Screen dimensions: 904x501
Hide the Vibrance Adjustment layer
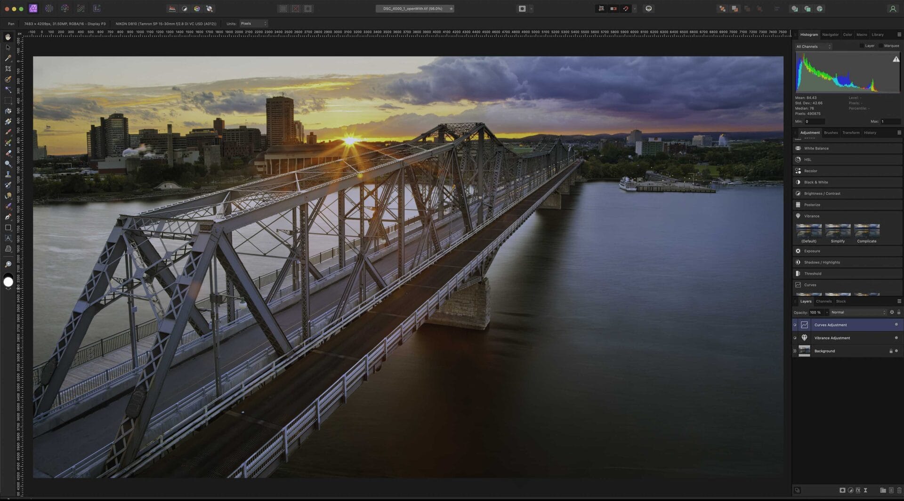pos(795,338)
